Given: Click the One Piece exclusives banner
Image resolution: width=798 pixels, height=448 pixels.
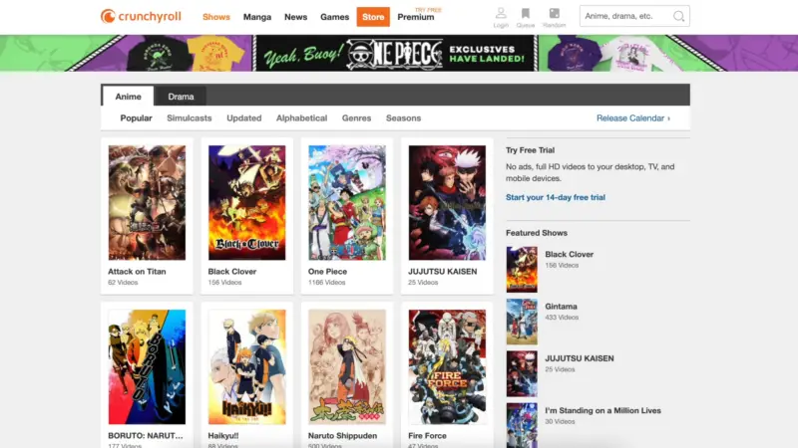Looking at the screenshot, I should pos(399,54).
